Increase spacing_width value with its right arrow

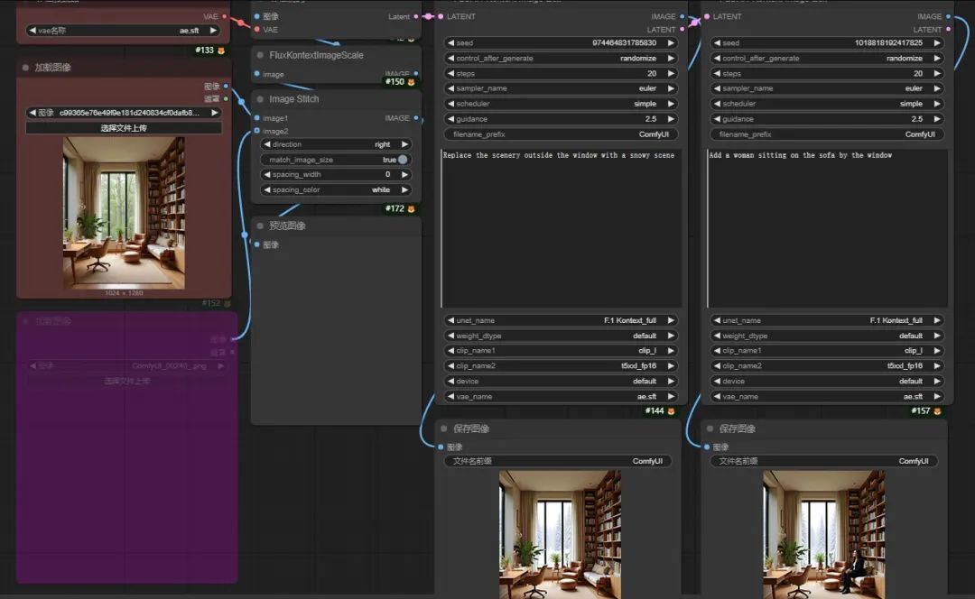pos(404,174)
